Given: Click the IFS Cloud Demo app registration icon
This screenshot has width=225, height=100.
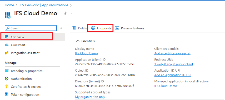Looking at the screenshot, I should click(x=8, y=15).
